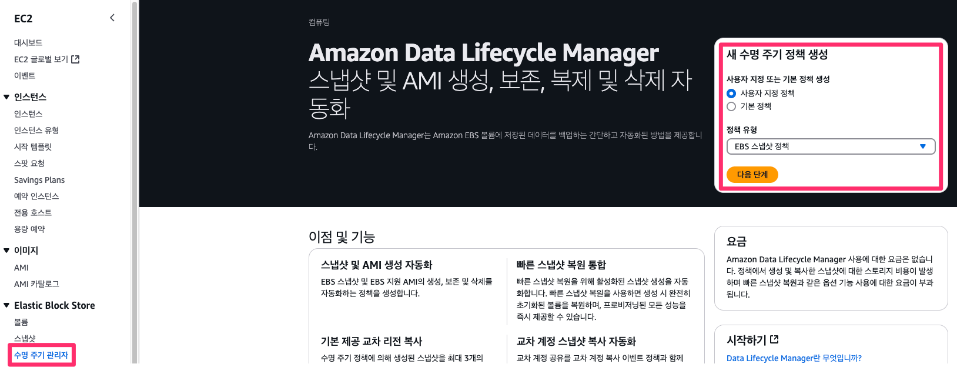Open 스팟 요청 sidebar item
The image size is (957, 367).
tap(29, 164)
